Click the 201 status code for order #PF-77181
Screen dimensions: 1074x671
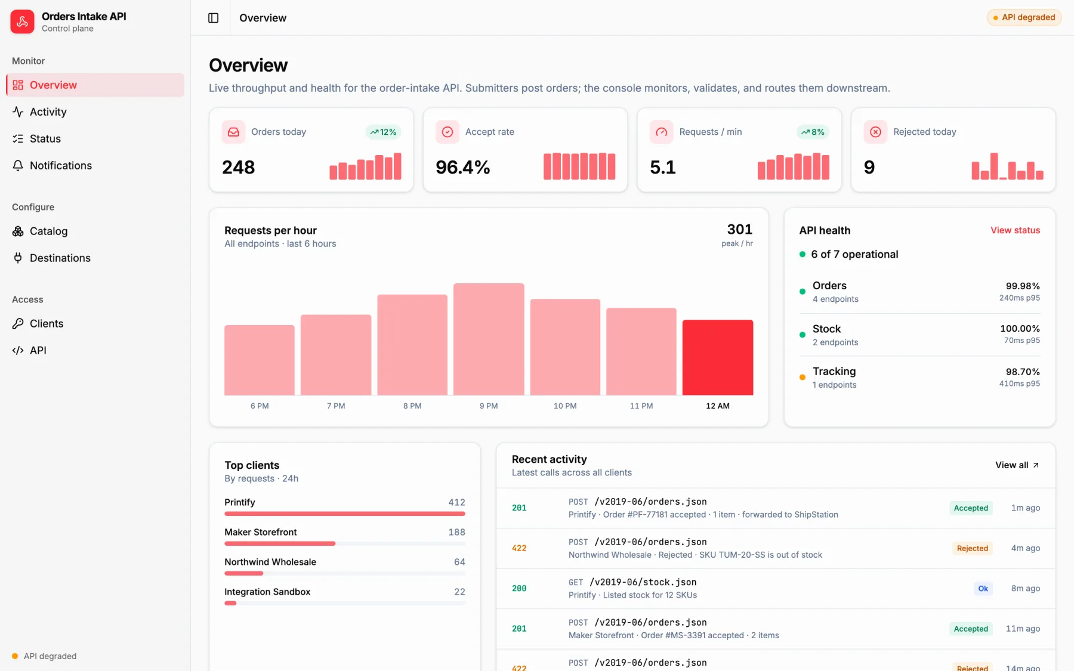click(x=519, y=508)
